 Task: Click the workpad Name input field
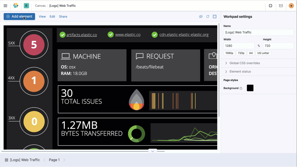click(x=258, y=32)
